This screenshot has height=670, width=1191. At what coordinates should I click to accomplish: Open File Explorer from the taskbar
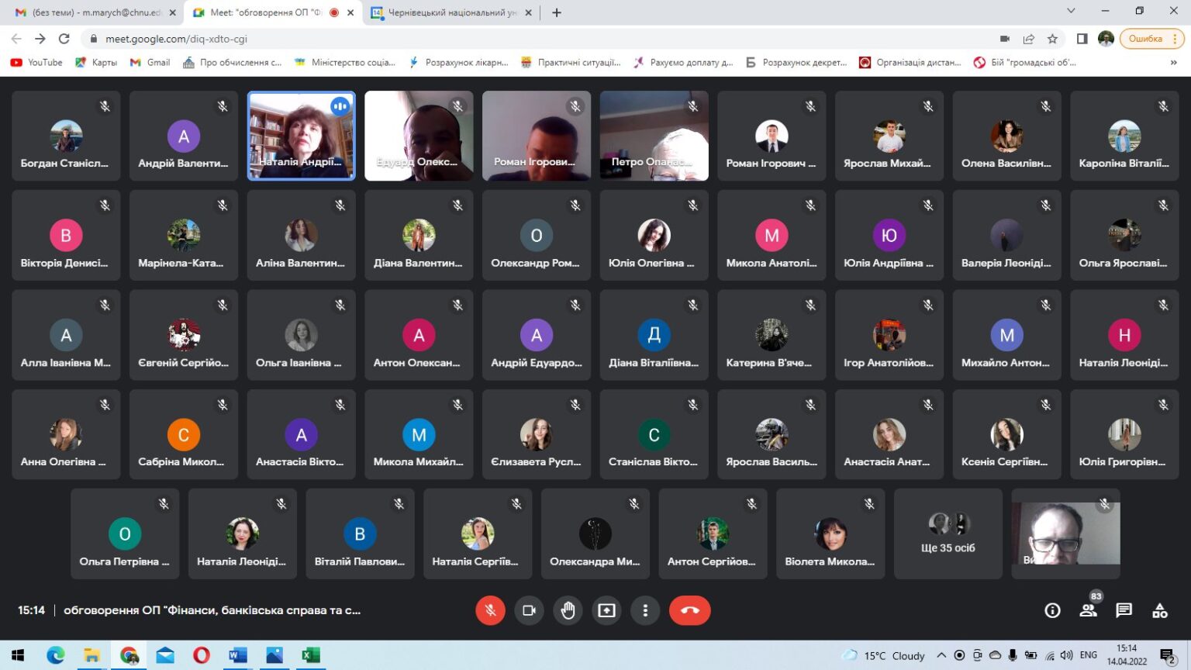click(91, 655)
